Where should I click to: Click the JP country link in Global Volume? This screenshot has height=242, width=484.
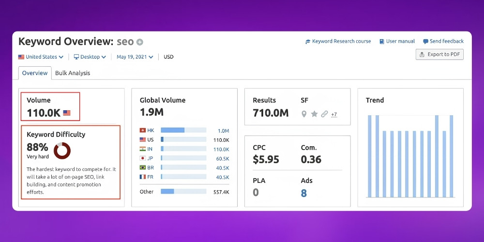tap(150, 158)
